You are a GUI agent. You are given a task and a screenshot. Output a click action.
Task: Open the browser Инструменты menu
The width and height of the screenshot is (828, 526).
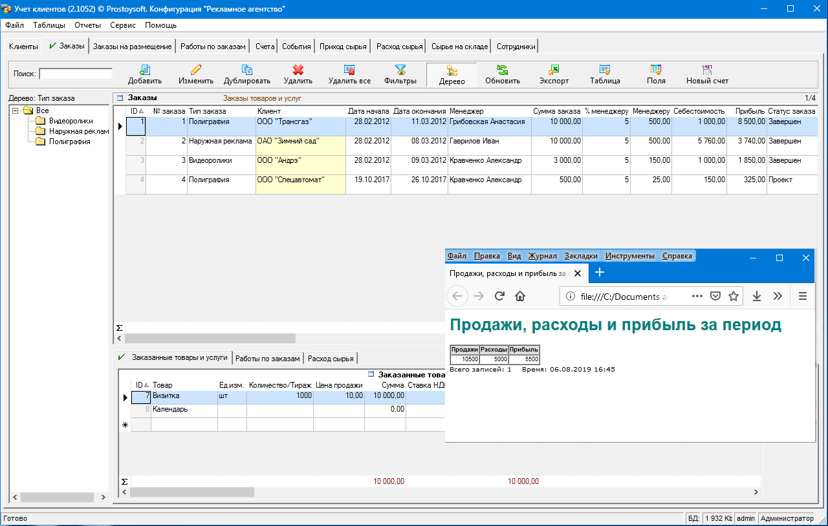click(629, 256)
